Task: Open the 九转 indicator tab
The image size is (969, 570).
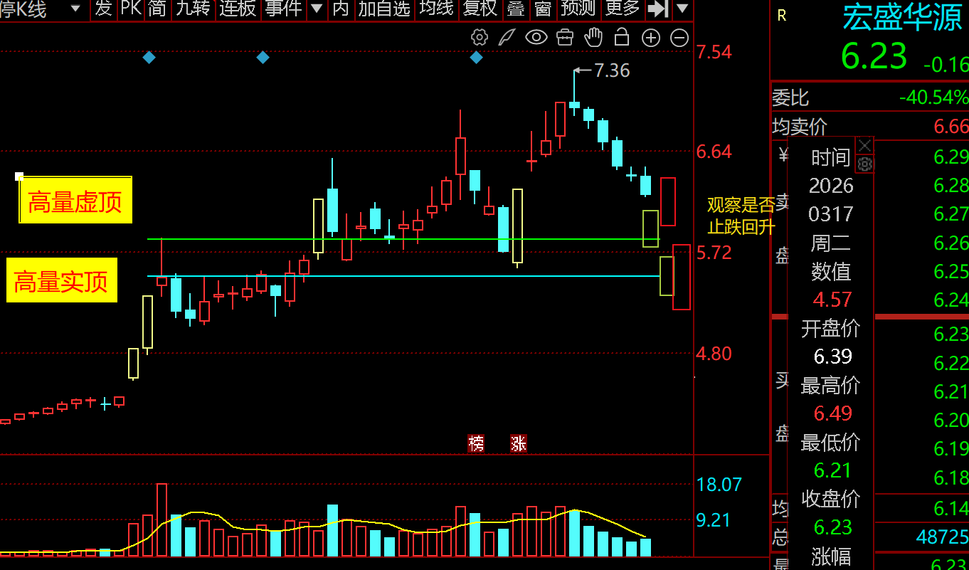Action: 192,9
